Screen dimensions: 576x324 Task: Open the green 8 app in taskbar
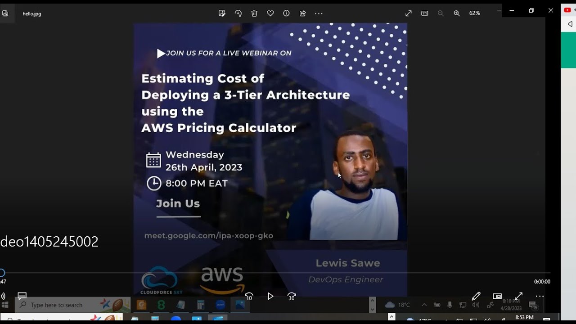(x=161, y=305)
